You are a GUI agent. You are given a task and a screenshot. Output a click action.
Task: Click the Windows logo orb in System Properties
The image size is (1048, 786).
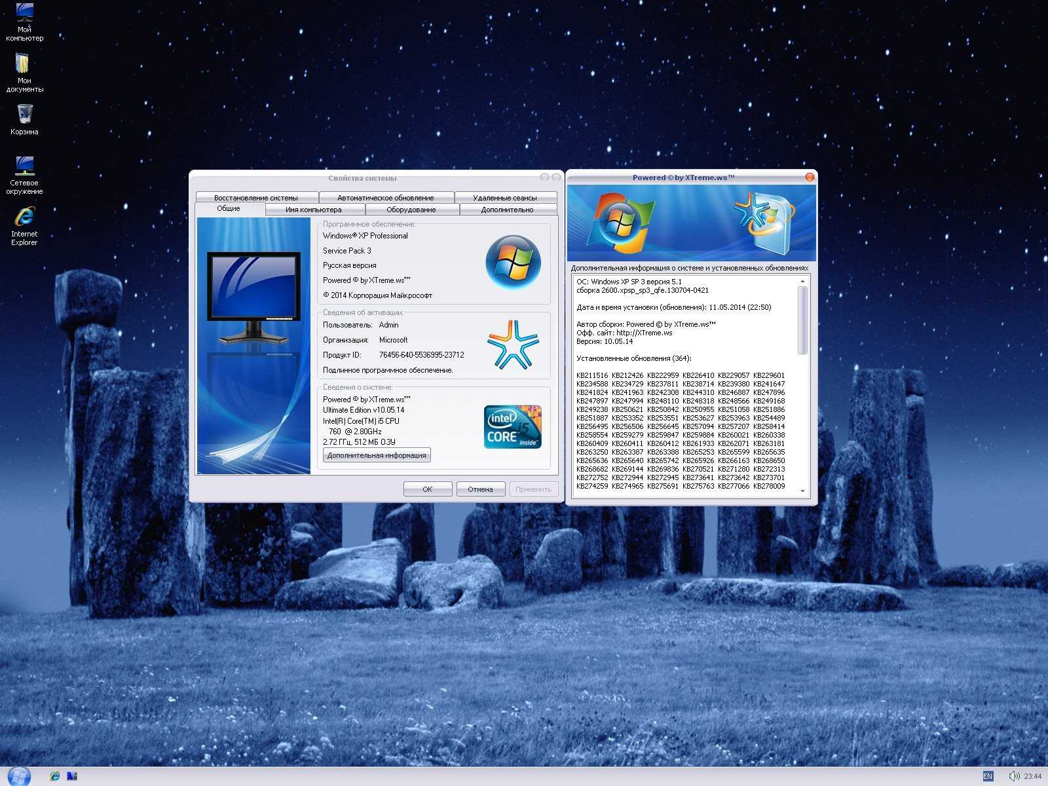513,262
